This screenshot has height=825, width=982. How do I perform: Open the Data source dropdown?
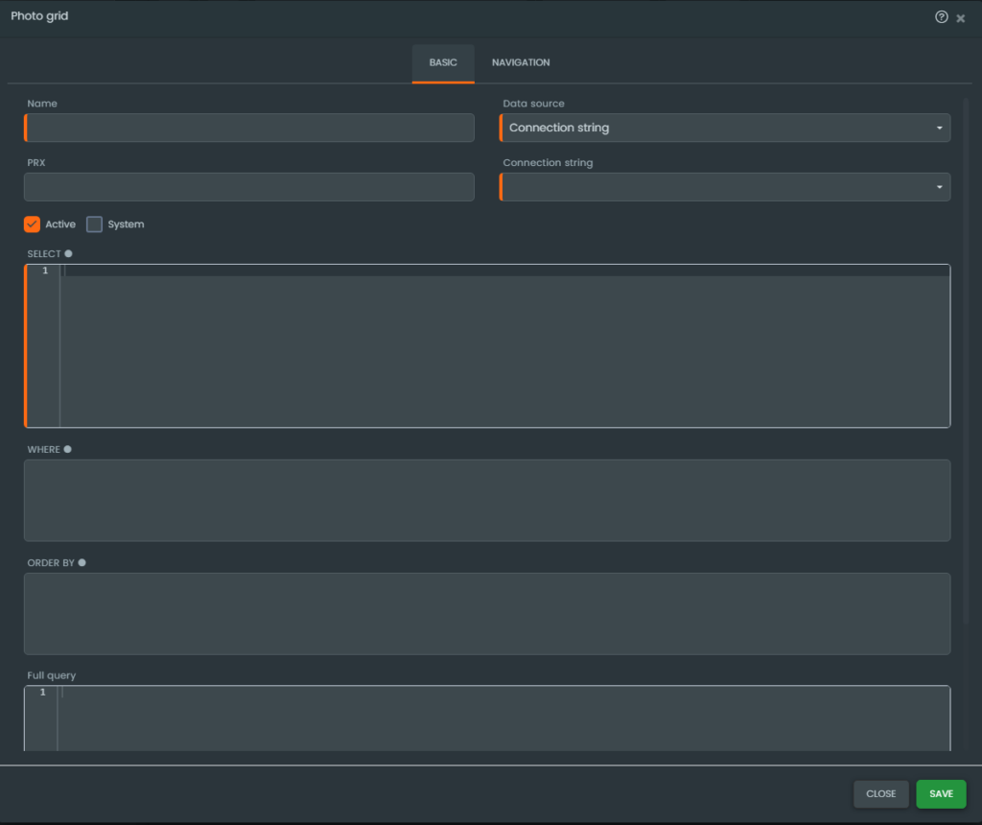[x=725, y=128]
